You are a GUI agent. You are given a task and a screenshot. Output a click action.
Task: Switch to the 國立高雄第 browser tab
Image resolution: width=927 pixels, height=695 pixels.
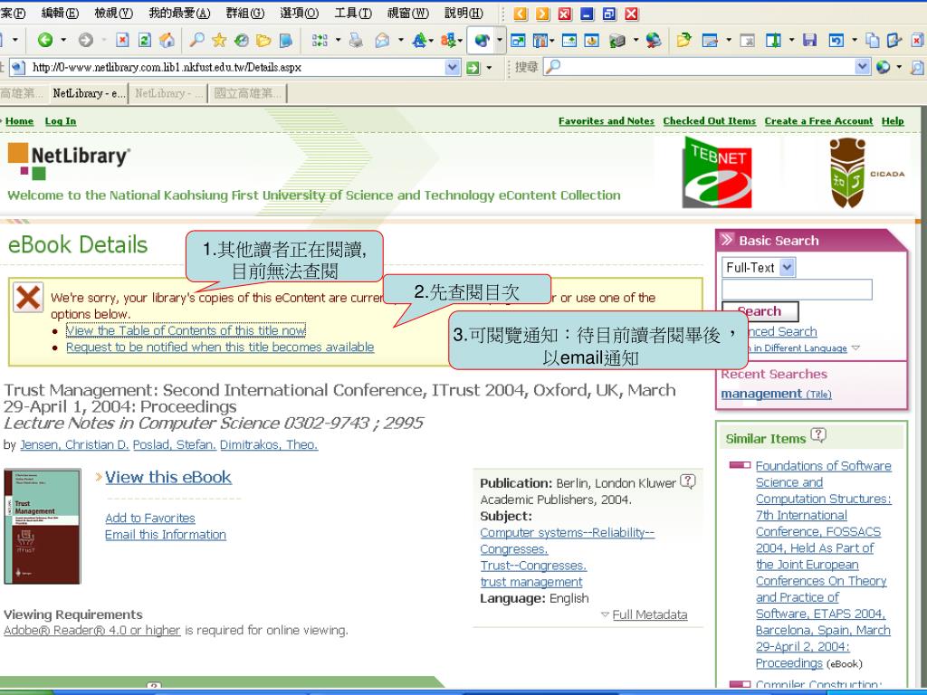pos(248,93)
